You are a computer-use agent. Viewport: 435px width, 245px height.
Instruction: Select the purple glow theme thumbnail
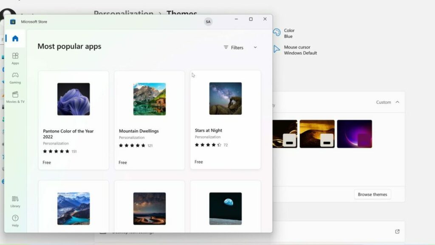pyautogui.click(x=354, y=134)
